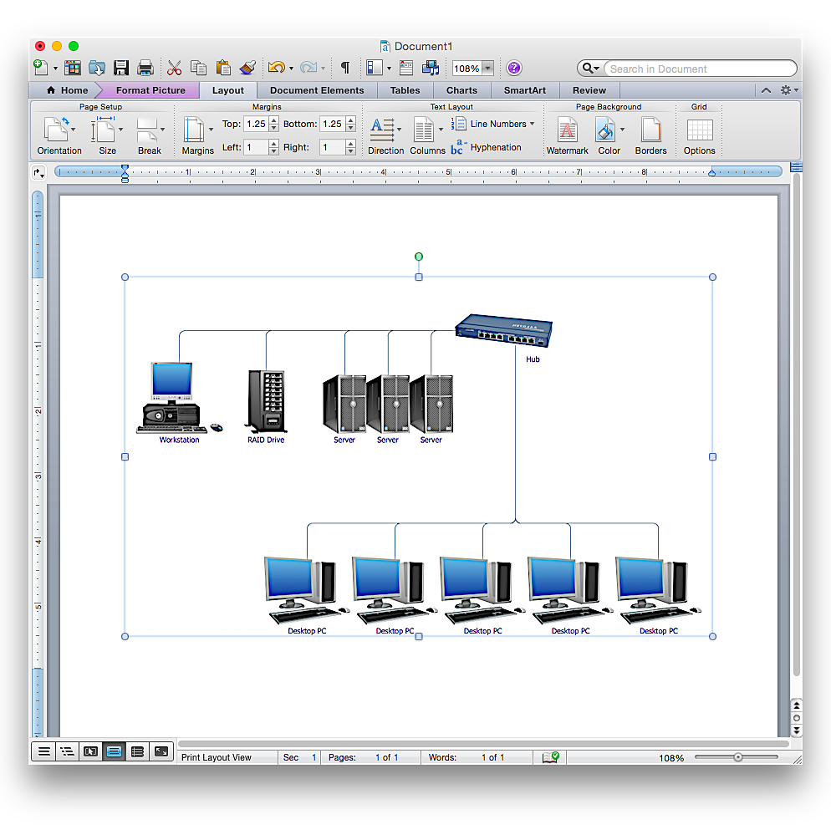Click the Margins icon
831x840 pixels.
194,130
